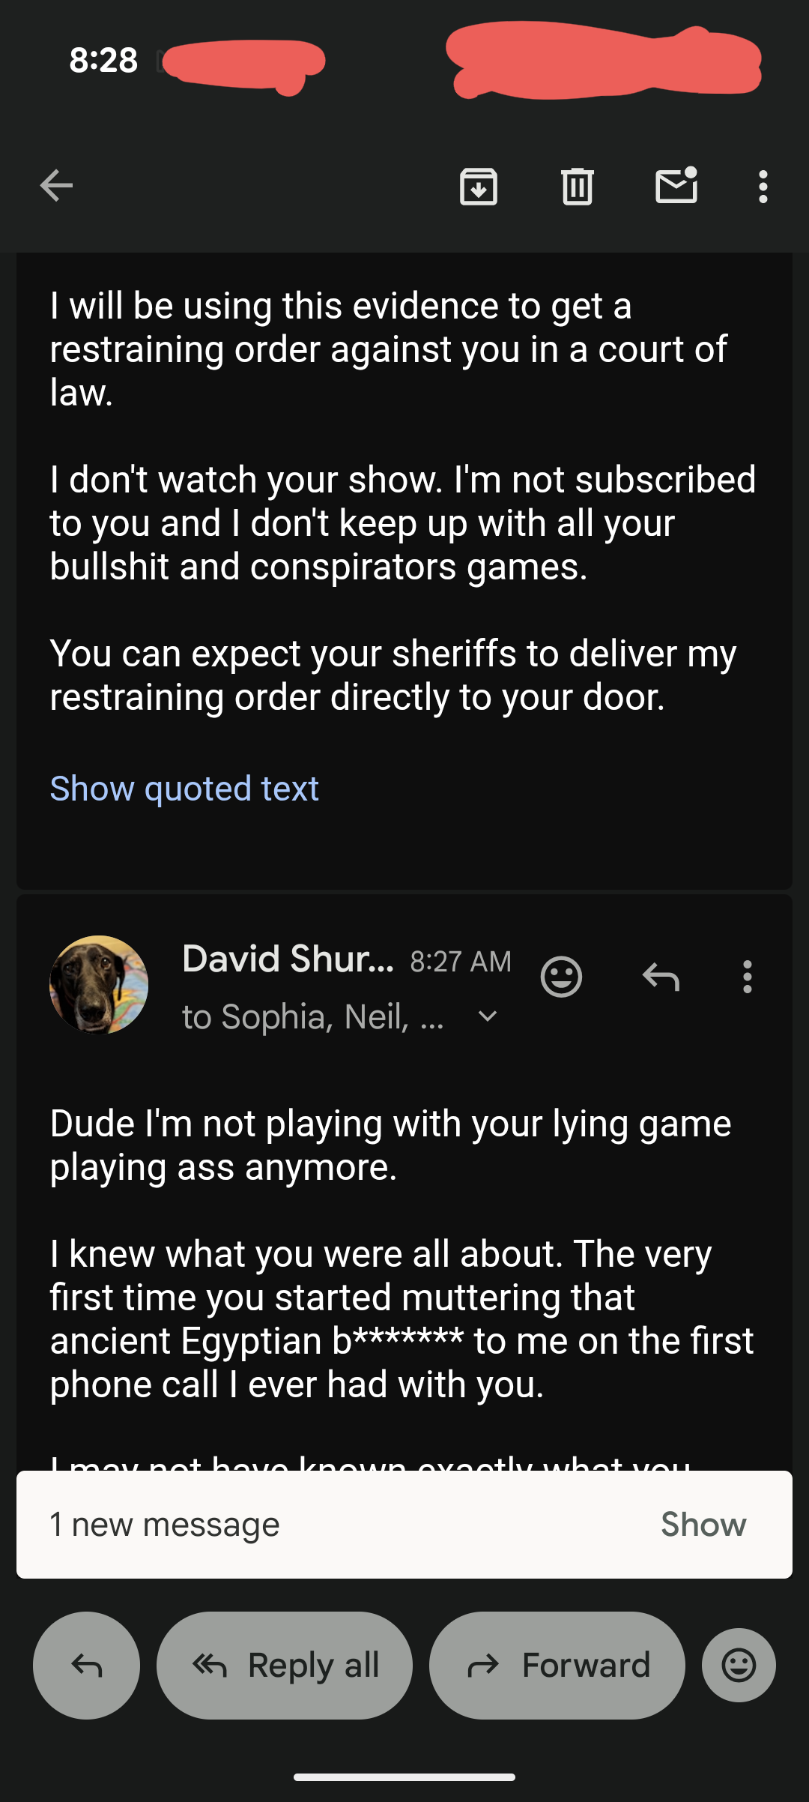Show quoted text in the message
809x1802 pixels.
pos(184,789)
